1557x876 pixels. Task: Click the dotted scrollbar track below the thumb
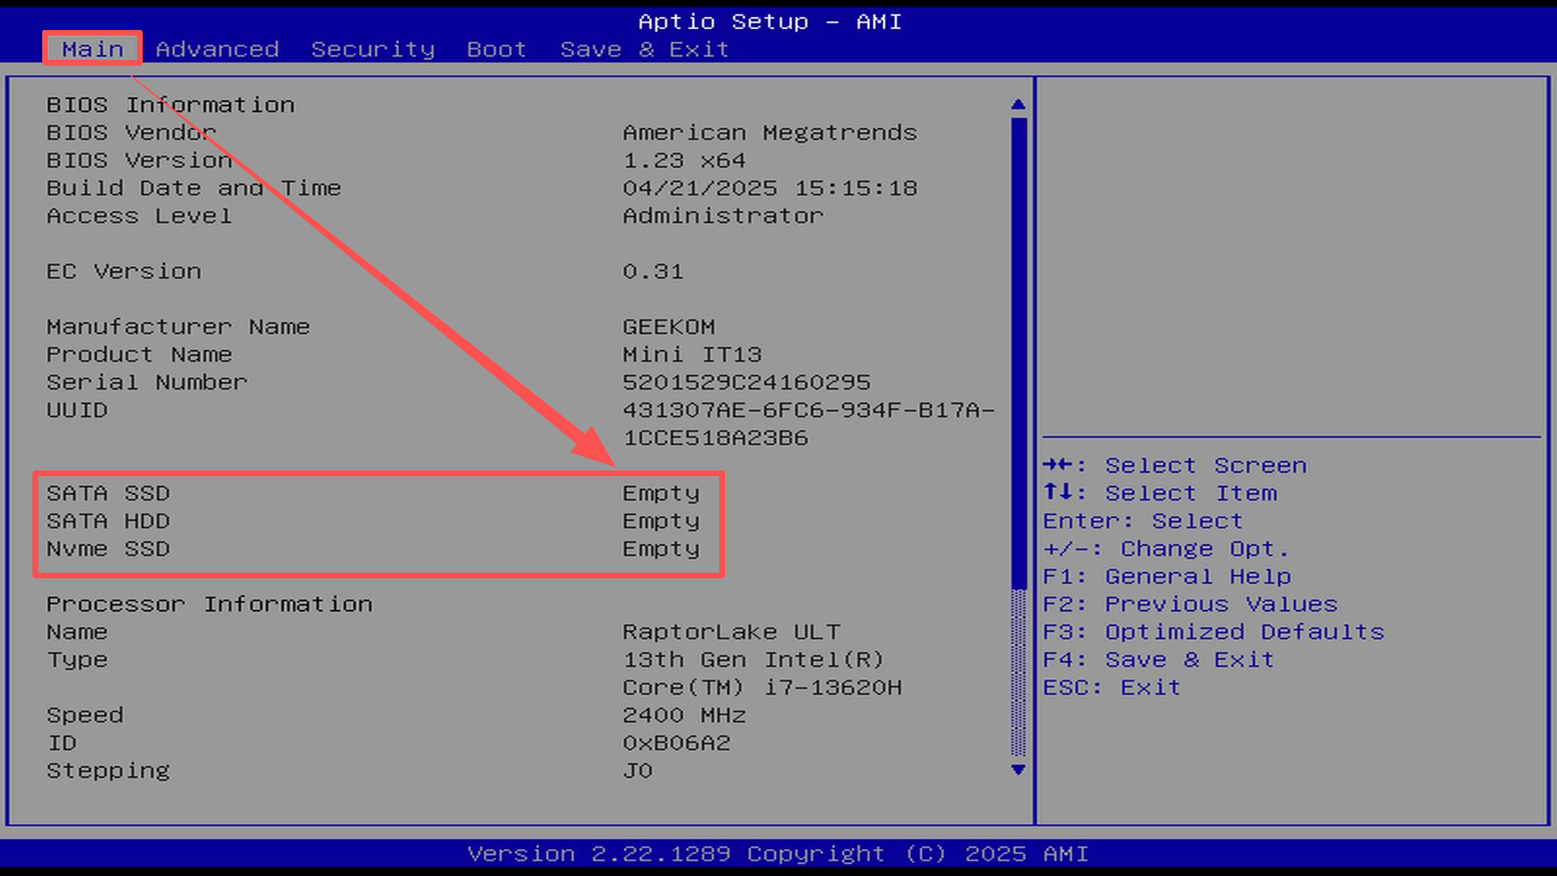[x=1019, y=673]
